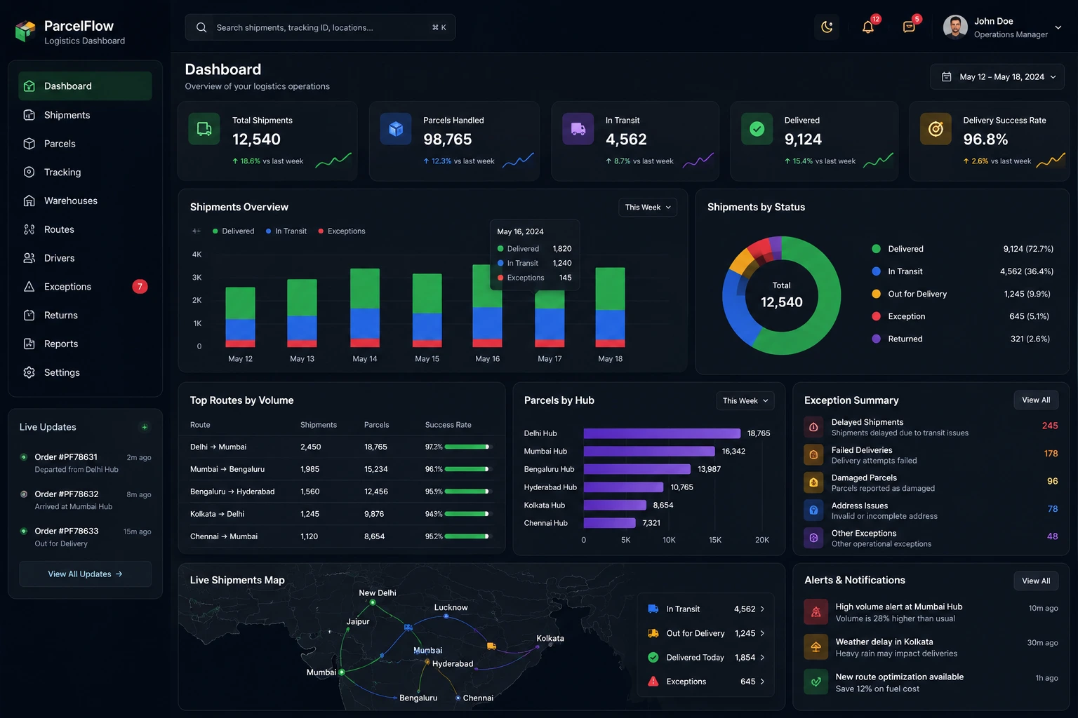Click Order #PF78633 live update
This screenshot has height=718, width=1078.
[x=85, y=538]
